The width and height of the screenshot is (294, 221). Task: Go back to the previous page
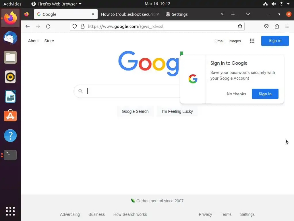click(x=28, y=26)
